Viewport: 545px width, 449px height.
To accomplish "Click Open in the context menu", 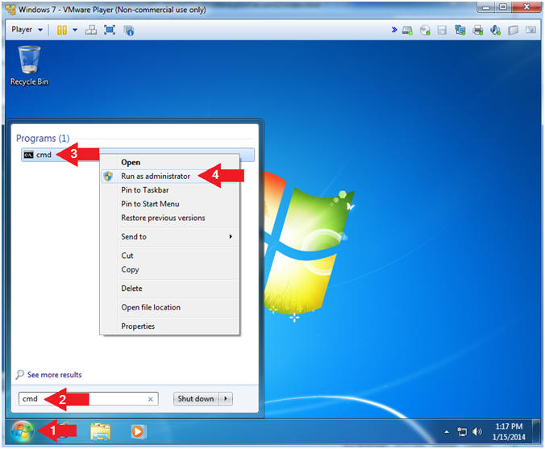I will pos(131,162).
